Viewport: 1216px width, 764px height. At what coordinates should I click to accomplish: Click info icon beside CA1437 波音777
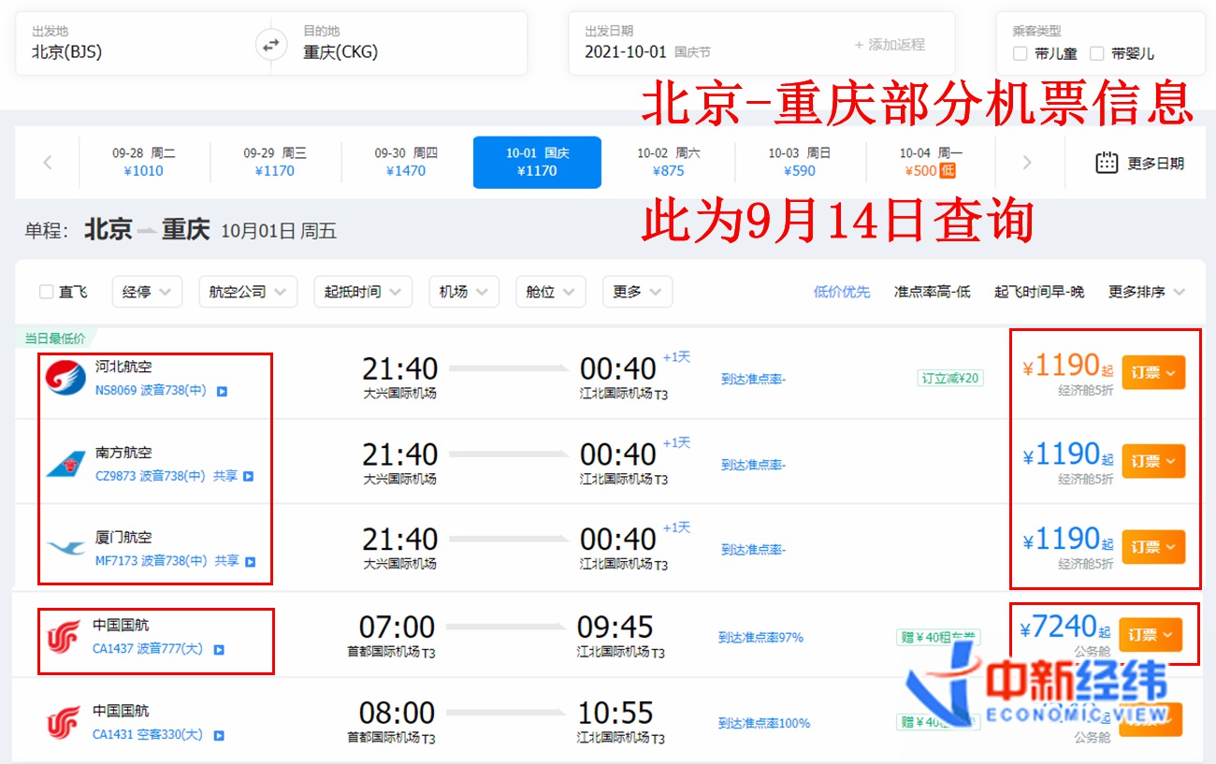[219, 650]
